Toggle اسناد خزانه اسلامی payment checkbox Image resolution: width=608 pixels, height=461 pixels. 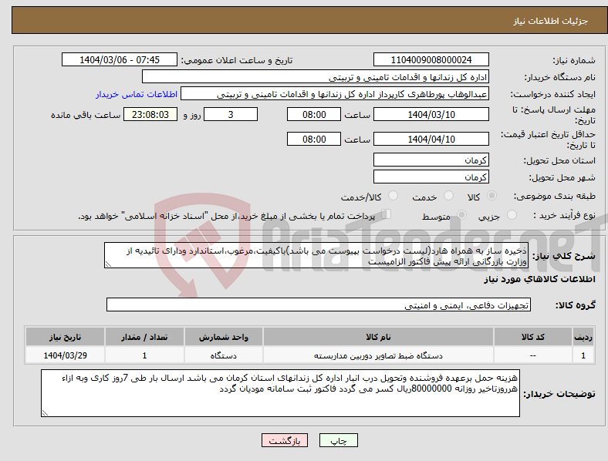[x=386, y=214]
